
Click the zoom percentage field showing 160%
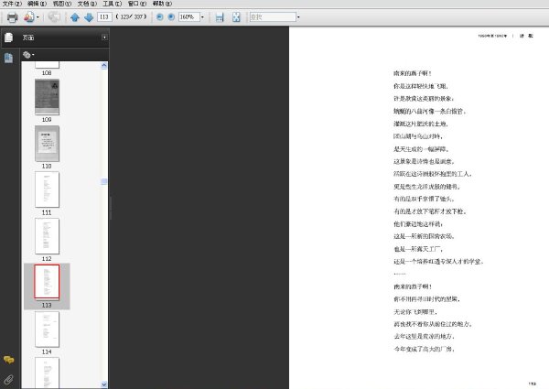click(x=189, y=16)
